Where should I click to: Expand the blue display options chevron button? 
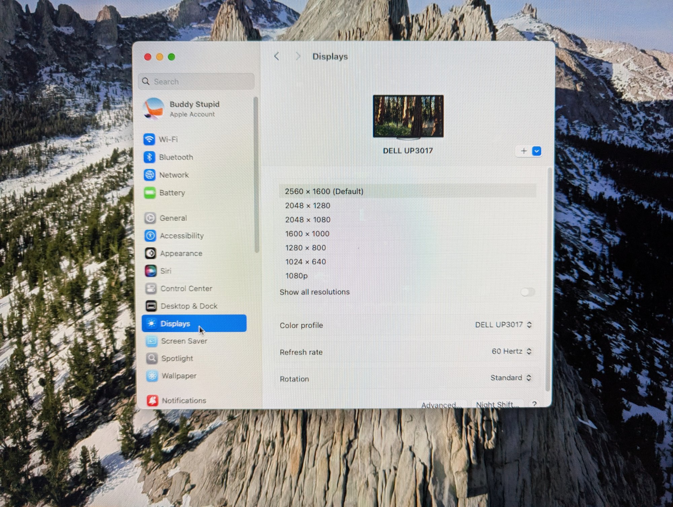[x=537, y=151]
